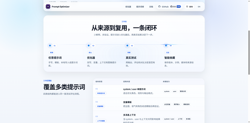Open the GitHub link in the navbar

click(163, 7)
